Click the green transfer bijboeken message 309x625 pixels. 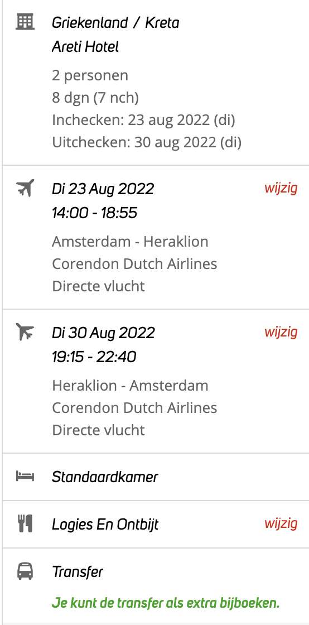(166, 603)
